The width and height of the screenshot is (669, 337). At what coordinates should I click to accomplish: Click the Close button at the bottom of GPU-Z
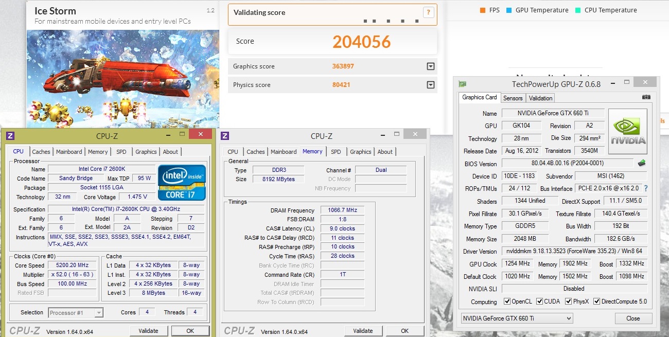[x=633, y=318]
